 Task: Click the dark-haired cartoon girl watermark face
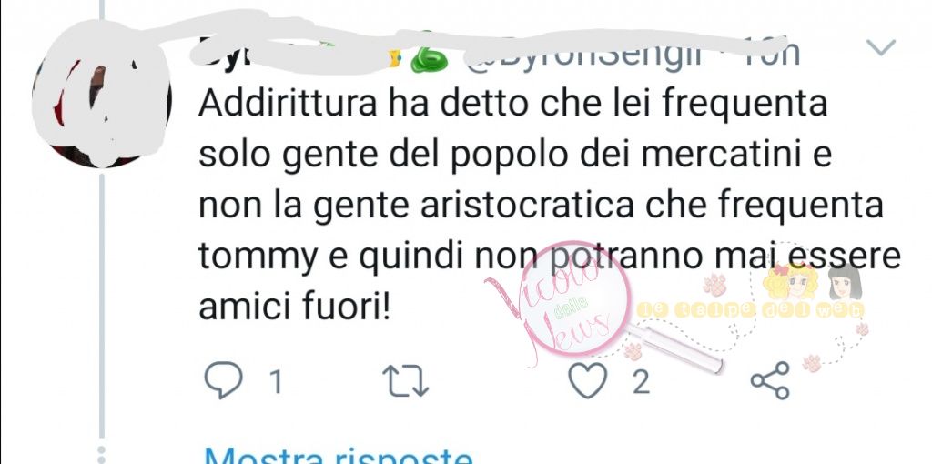[844, 282]
